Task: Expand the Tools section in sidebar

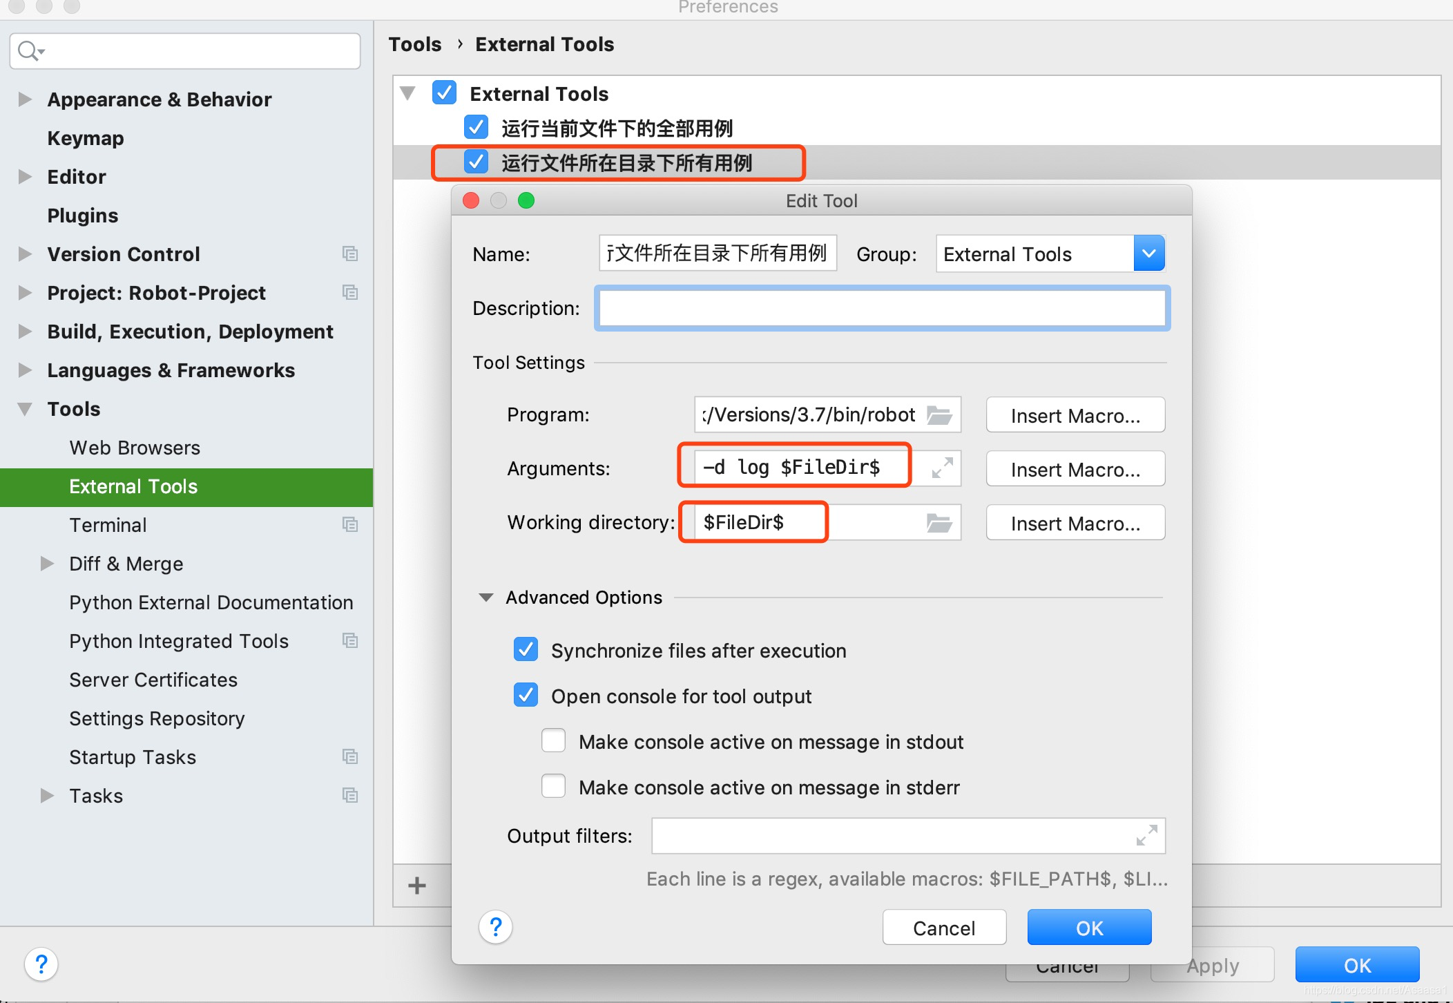Action: (x=24, y=408)
